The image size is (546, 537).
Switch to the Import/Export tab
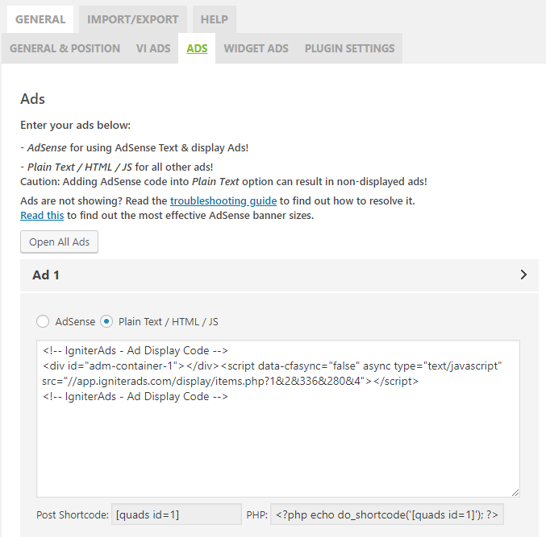pyautogui.click(x=133, y=19)
